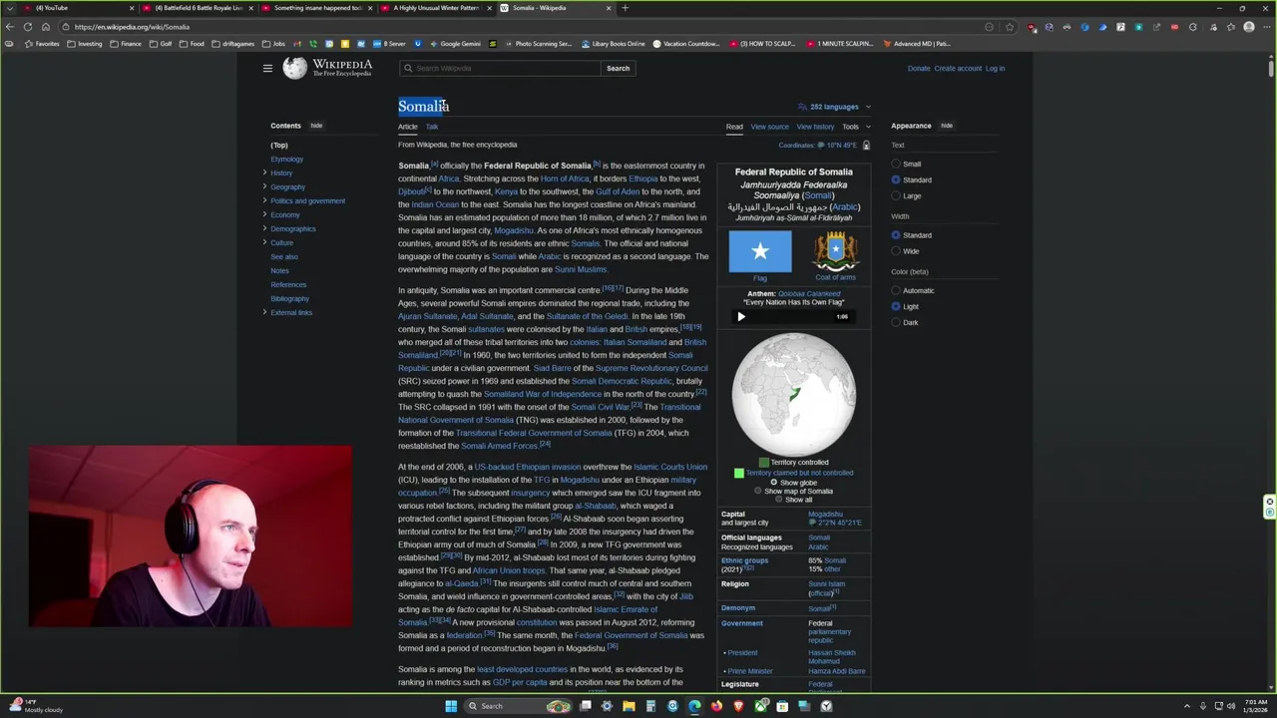Open File Explorer from the taskbar
This screenshot has width=1277, height=718.
tap(629, 706)
